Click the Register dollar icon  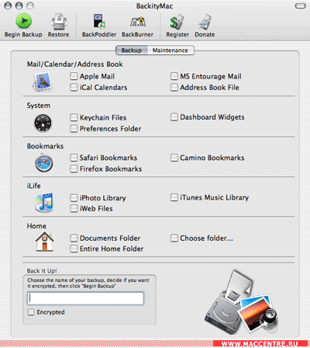pyautogui.click(x=177, y=22)
